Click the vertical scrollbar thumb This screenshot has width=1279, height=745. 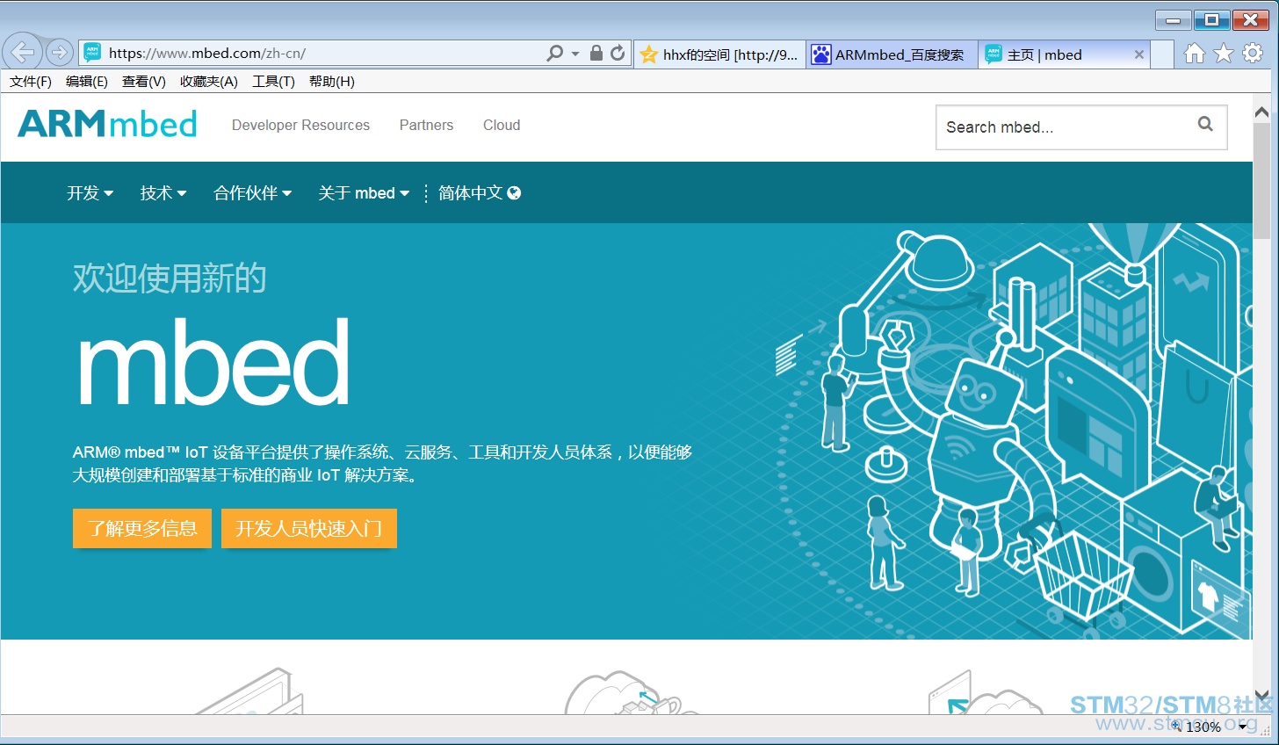coord(1261,180)
